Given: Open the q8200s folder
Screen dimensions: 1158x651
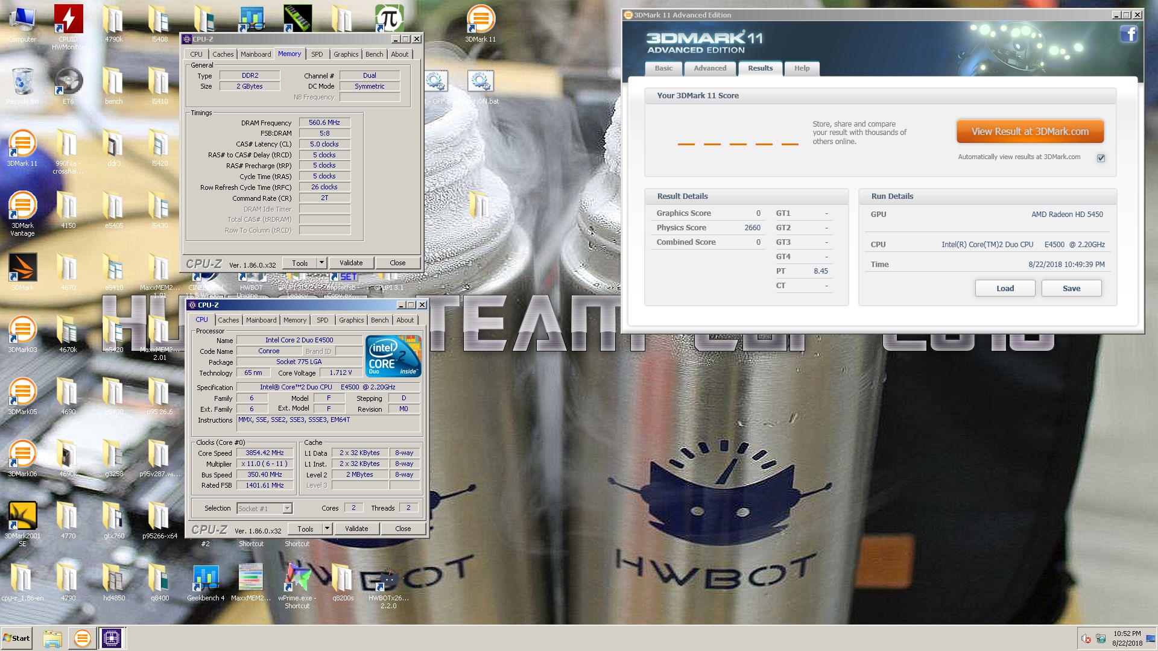Looking at the screenshot, I should tap(343, 582).
